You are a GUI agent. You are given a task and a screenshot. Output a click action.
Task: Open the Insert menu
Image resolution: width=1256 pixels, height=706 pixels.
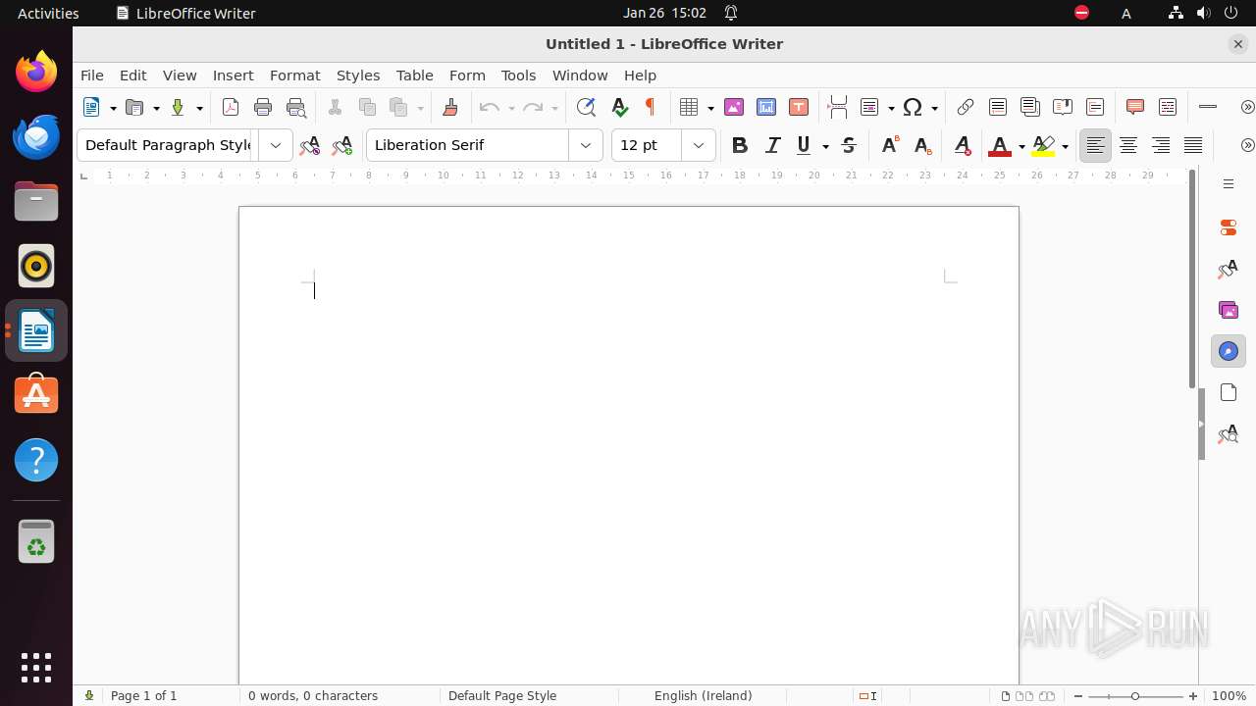pos(233,76)
